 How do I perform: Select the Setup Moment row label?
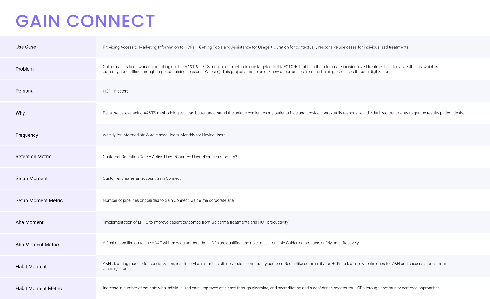(31, 178)
